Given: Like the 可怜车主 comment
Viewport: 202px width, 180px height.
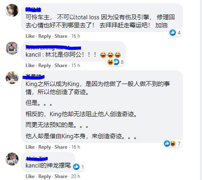Looking at the screenshot, I should click(x=30, y=36).
